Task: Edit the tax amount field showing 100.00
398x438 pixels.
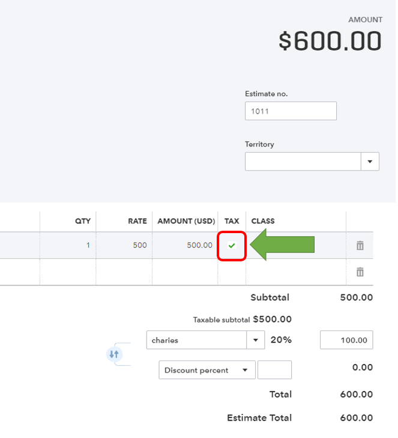Action: (346, 340)
